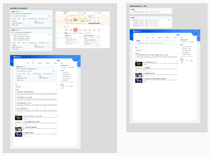Focus the search field in left search-page mockup

tap(44, 60)
